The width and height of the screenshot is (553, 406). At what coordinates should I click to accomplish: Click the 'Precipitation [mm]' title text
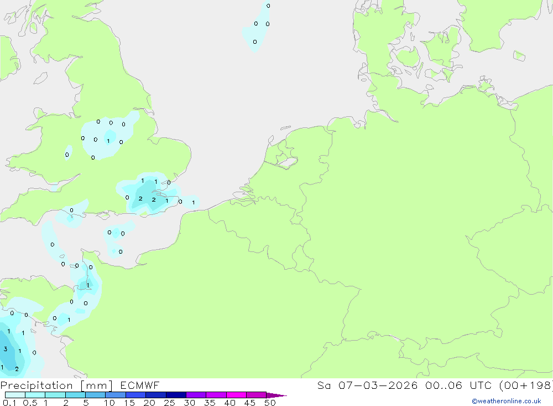tap(56, 386)
